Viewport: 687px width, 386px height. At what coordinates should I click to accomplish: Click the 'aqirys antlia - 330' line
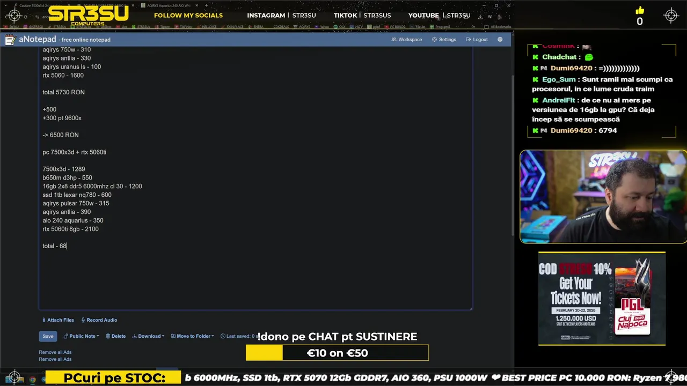67,58
